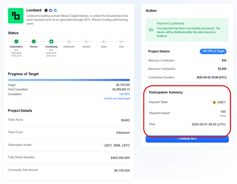Viewport: 237px width, 184px height.
Task: Click the green Lombard project logo
Action: (x=16, y=16)
